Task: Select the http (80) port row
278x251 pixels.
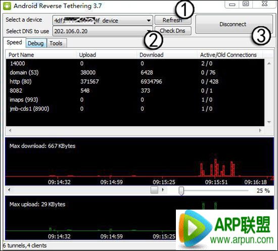Action: tap(135, 81)
